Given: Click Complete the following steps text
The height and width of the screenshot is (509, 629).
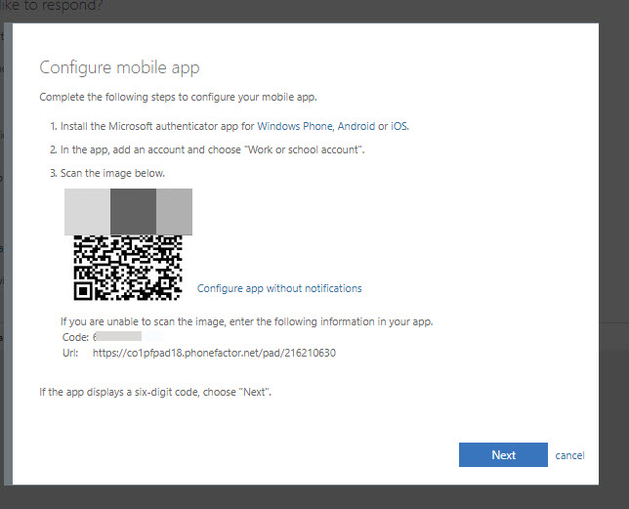Looking at the screenshot, I should click(178, 97).
